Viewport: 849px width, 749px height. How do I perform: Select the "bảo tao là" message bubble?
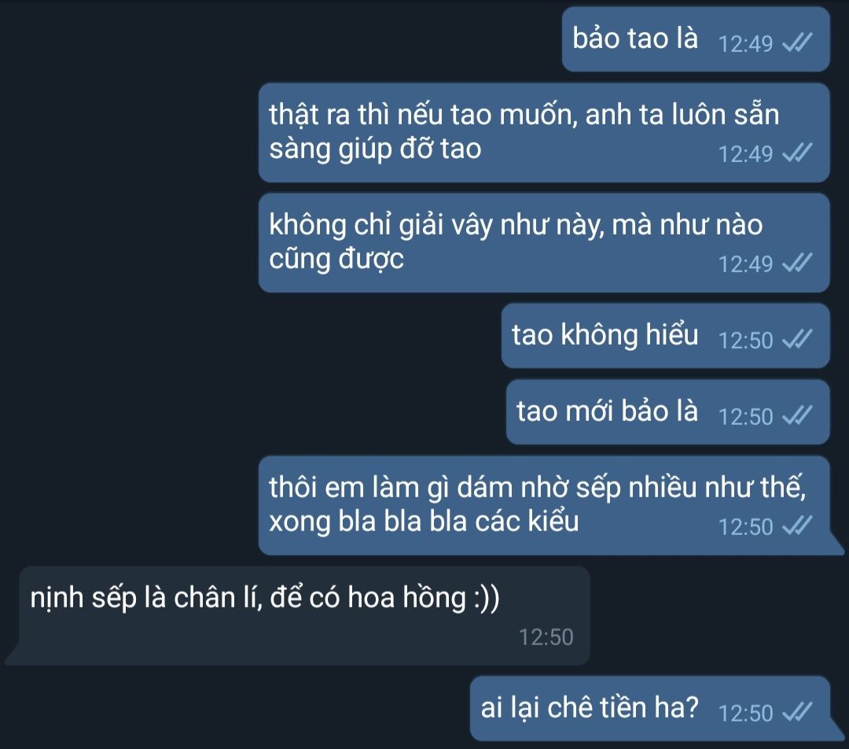[696, 39]
